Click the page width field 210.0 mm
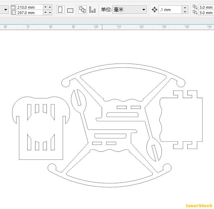Viewport: 214px width, 209px height. coord(29,7)
